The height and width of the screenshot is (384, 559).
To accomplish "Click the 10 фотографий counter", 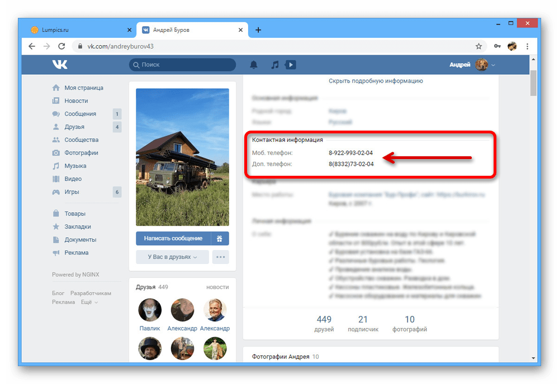I will coord(410,324).
